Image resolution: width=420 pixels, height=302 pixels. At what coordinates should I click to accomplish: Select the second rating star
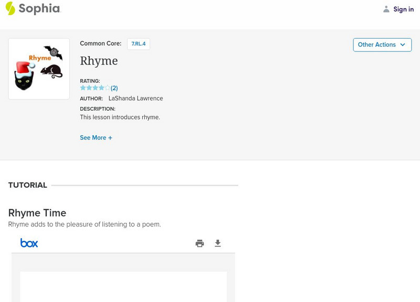point(89,88)
